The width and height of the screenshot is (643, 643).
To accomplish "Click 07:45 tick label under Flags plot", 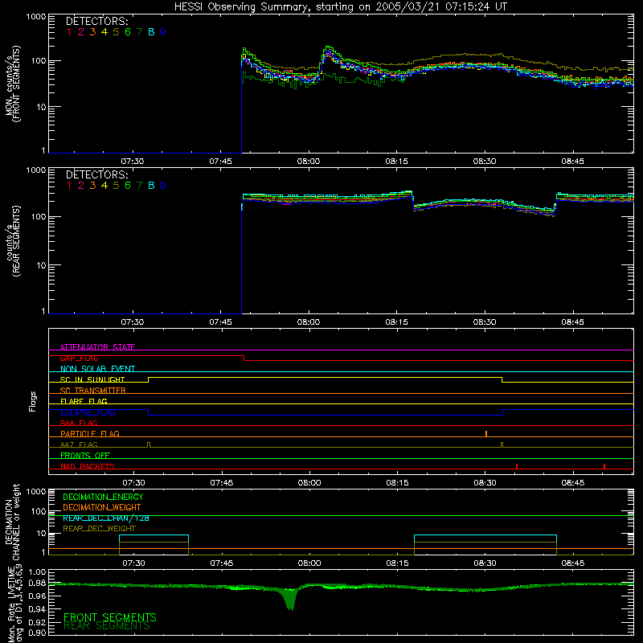I will (x=222, y=483).
